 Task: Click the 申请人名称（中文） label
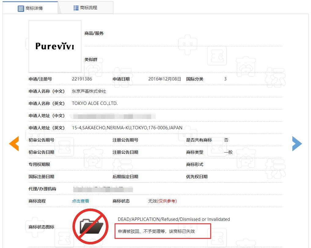click(47, 91)
